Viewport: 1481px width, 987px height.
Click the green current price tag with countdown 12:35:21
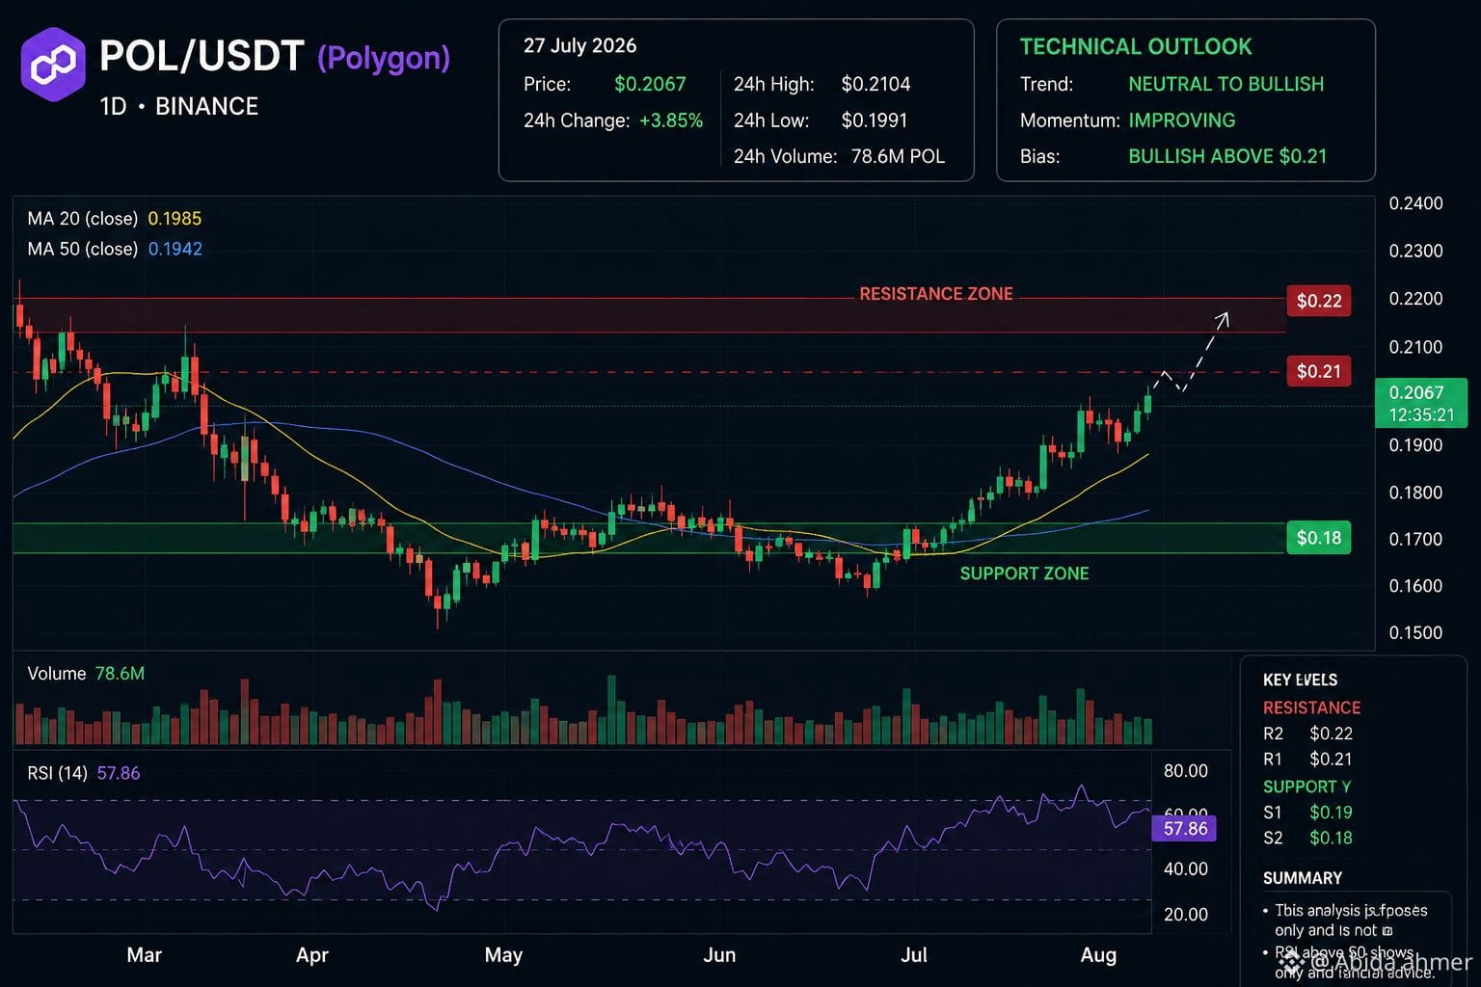[1420, 403]
